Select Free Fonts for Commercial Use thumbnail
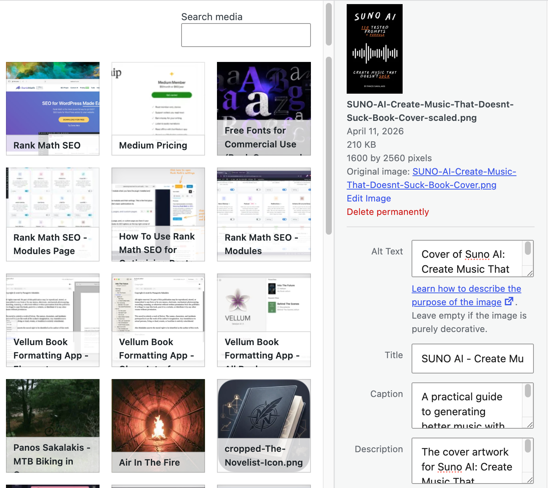The width and height of the screenshot is (548, 488). point(264,109)
